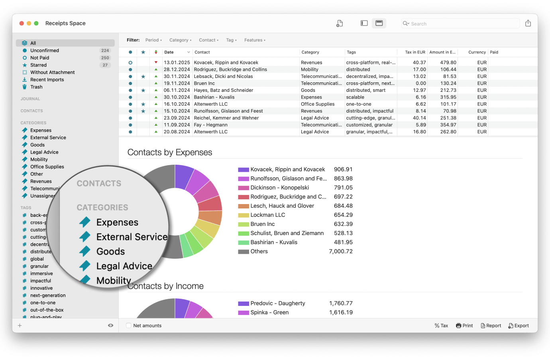
Task: Expand the Category filter dropdown
Action: pos(180,40)
